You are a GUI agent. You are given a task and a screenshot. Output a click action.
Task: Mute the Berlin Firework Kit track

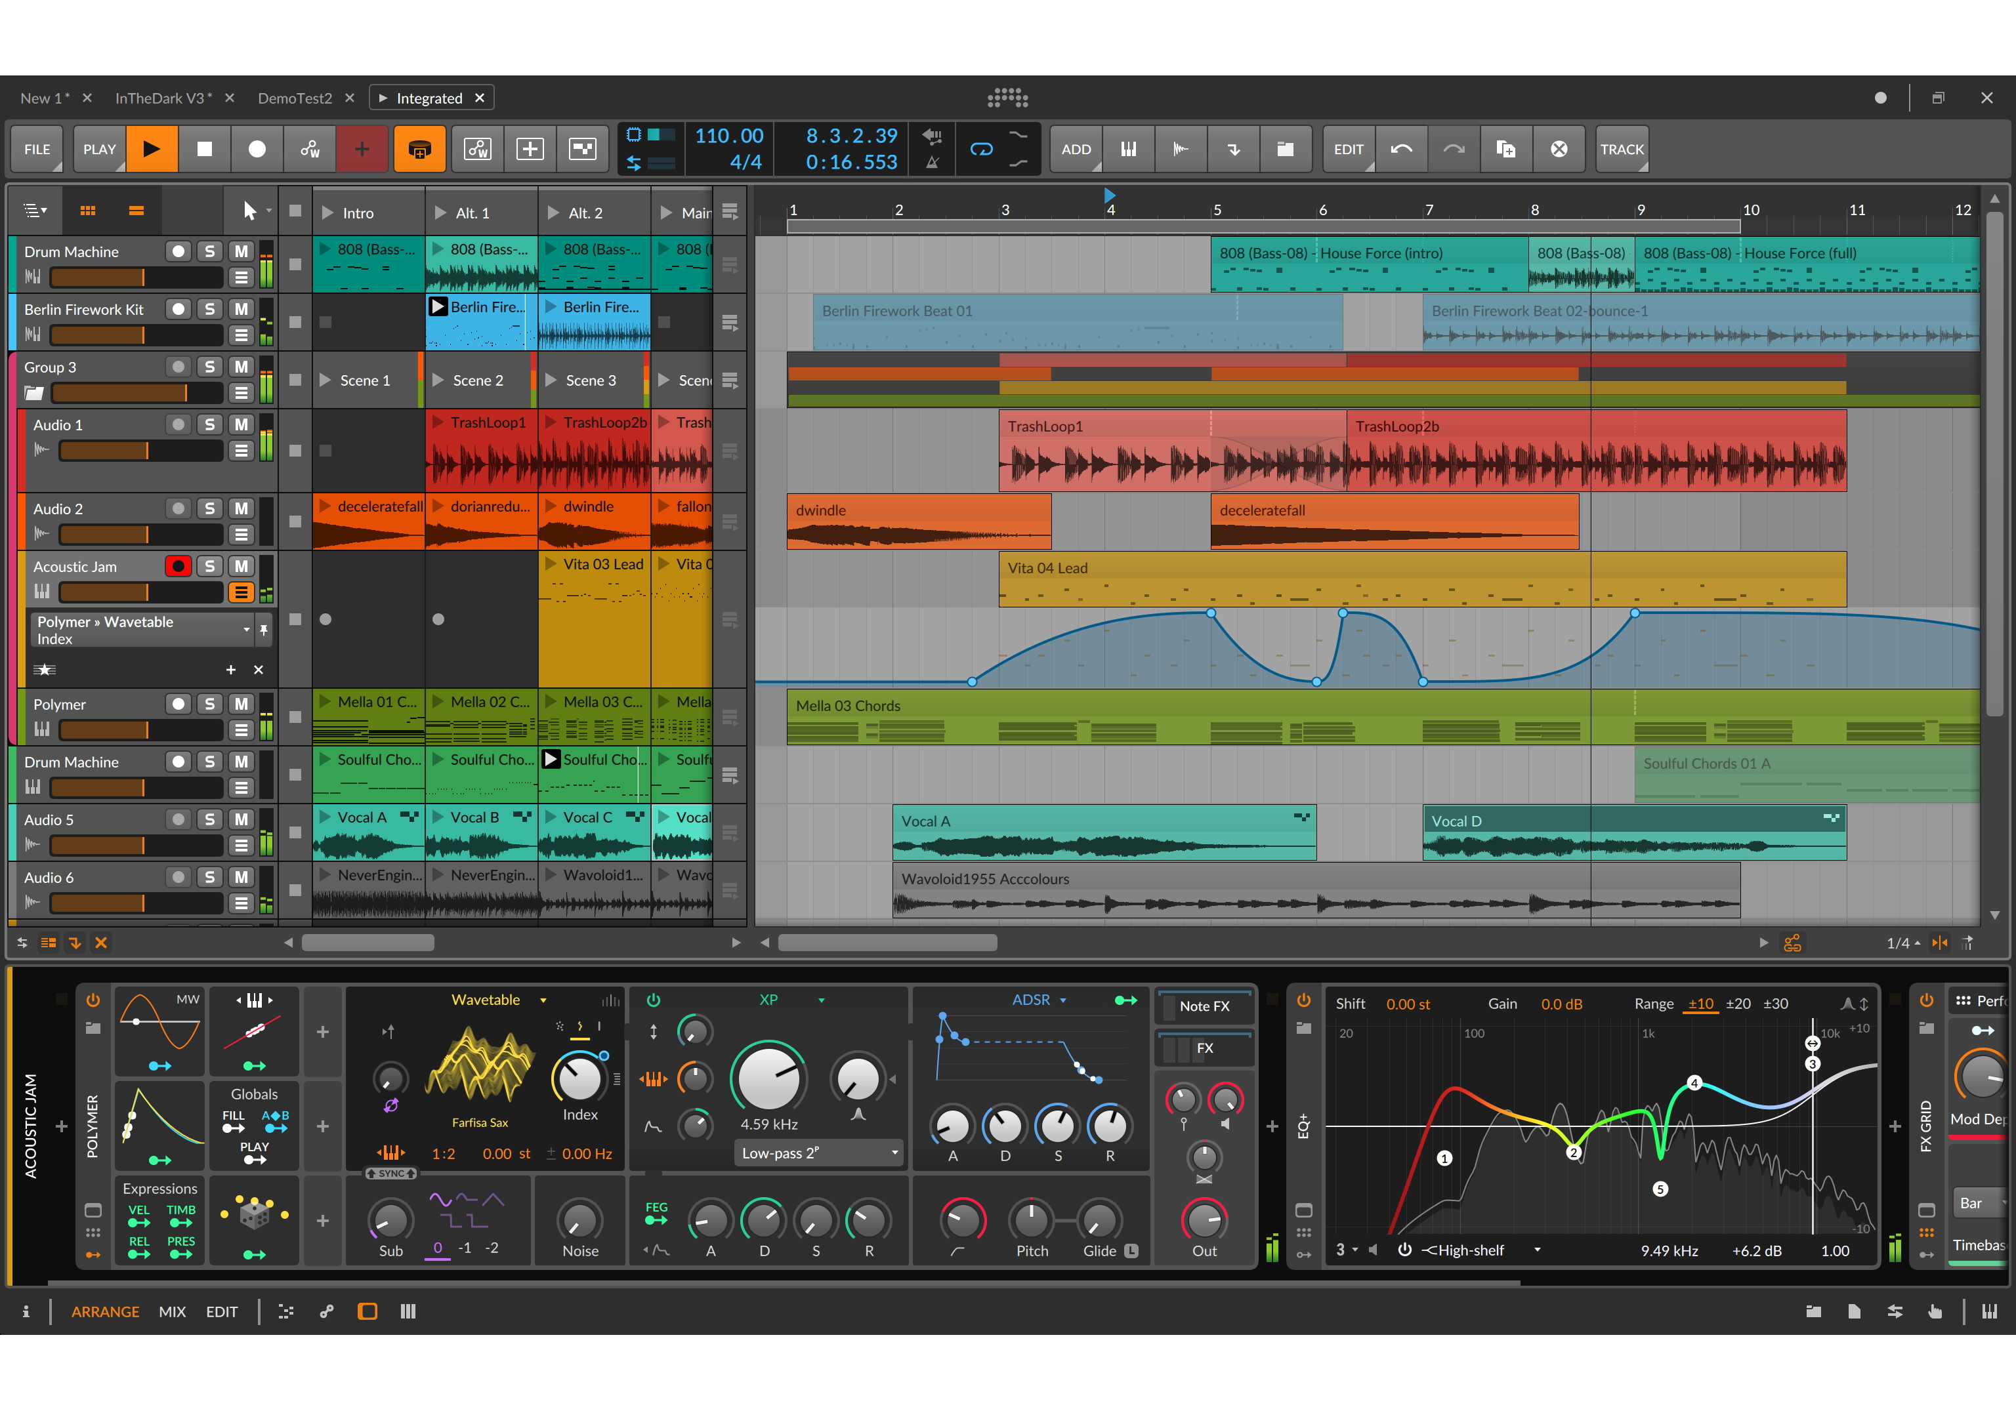pyautogui.click(x=241, y=309)
